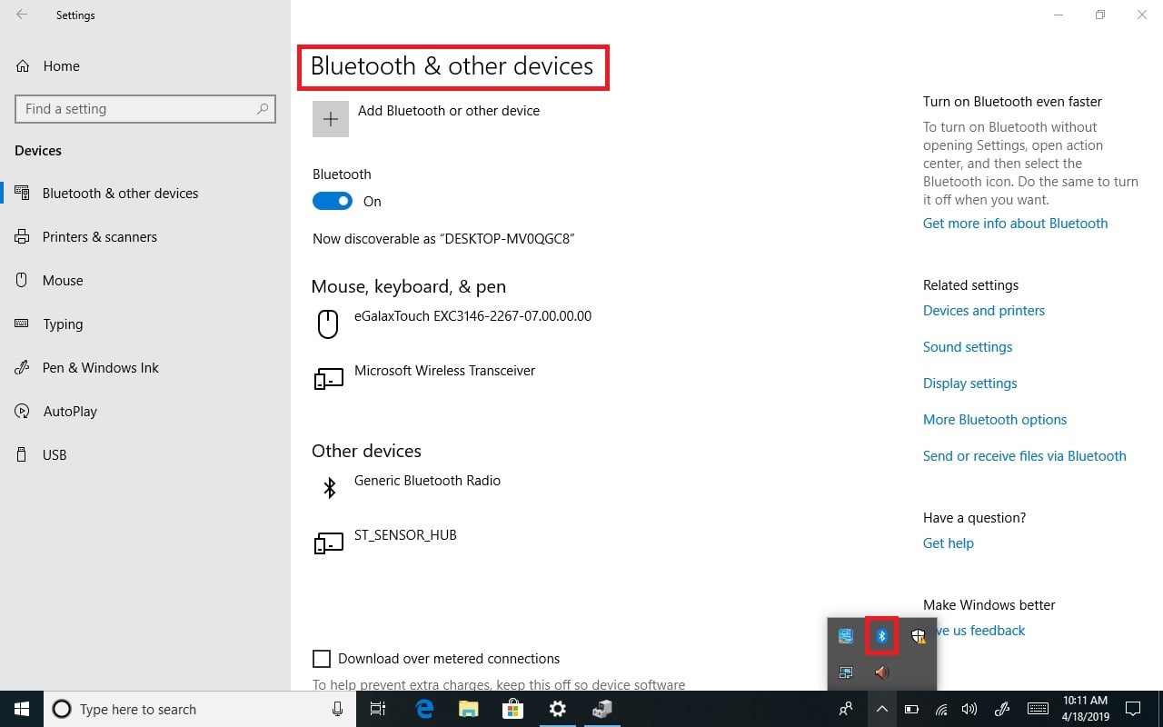This screenshot has height=727, width=1163.
Task: Click the volume speaker tray icon
Action: click(x=969, y=709)
